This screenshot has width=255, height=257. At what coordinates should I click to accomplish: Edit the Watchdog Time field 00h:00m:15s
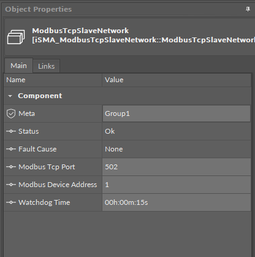(x=177, y=202)
